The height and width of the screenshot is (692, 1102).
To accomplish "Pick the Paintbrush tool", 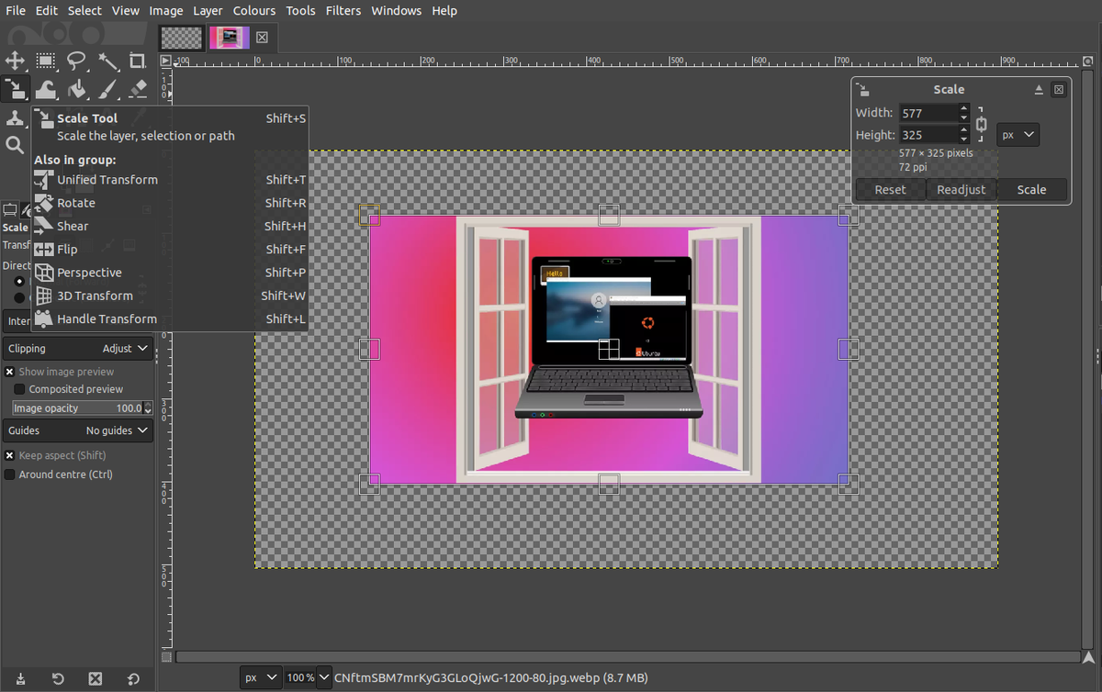I will [107, 89].
